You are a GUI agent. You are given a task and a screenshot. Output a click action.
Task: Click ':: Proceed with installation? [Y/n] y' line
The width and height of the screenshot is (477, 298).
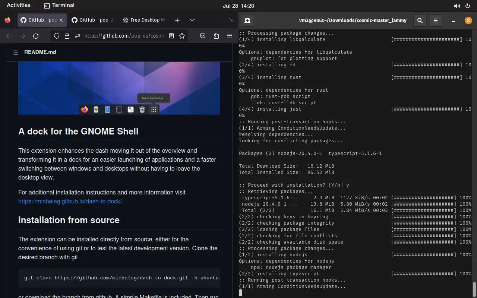pyautogui.click(x=294, y=185)
